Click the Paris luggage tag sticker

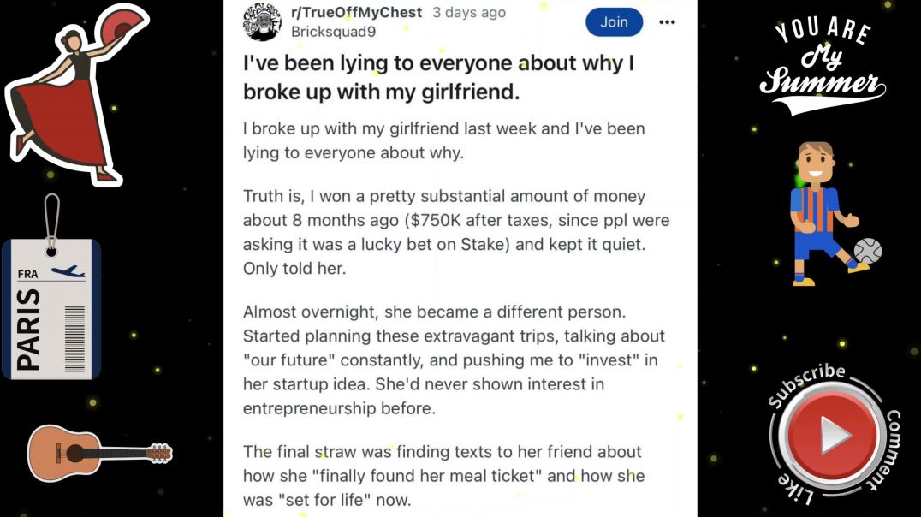click(51, 288)
